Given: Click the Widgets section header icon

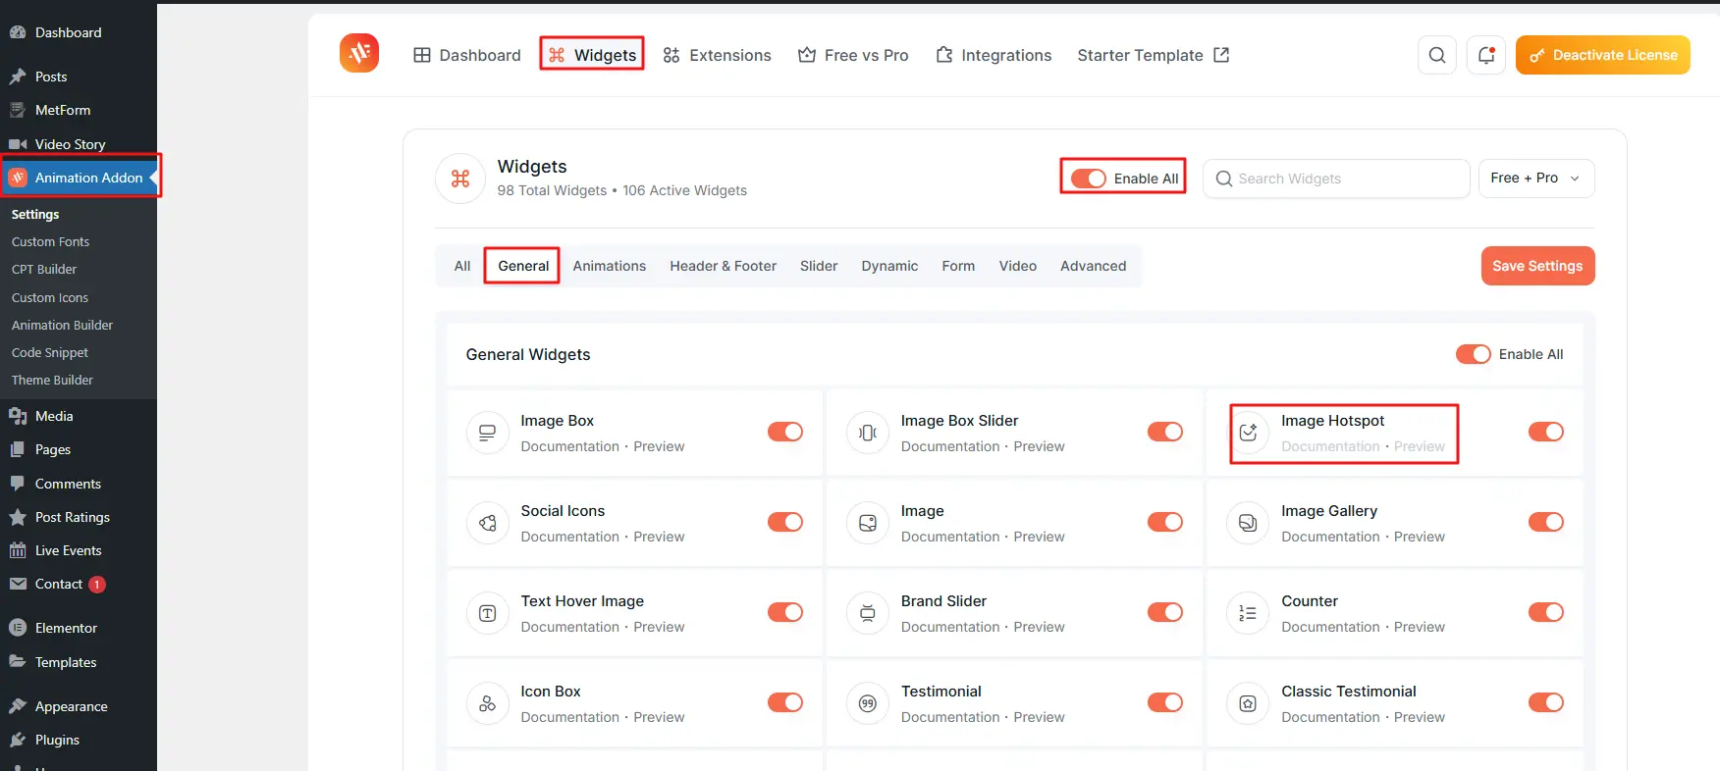Looking at the screenshot, I should (x=460, y=179).
